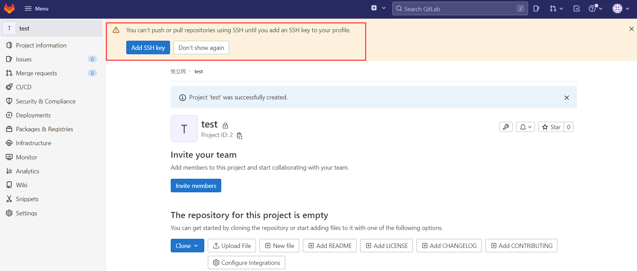Click Add CONTRIBUTING button

(x=521, y=246)
